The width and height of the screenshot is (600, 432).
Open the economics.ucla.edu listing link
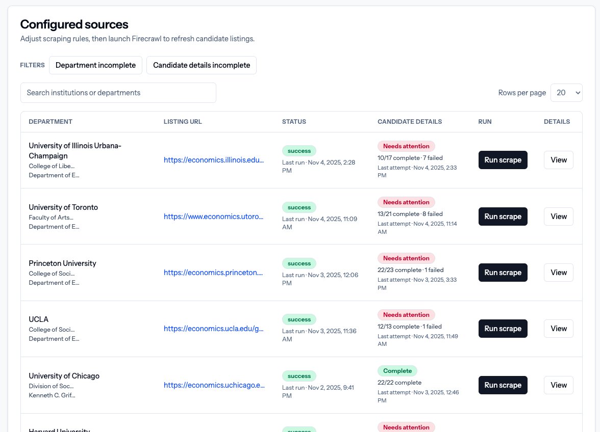[213, 329]
